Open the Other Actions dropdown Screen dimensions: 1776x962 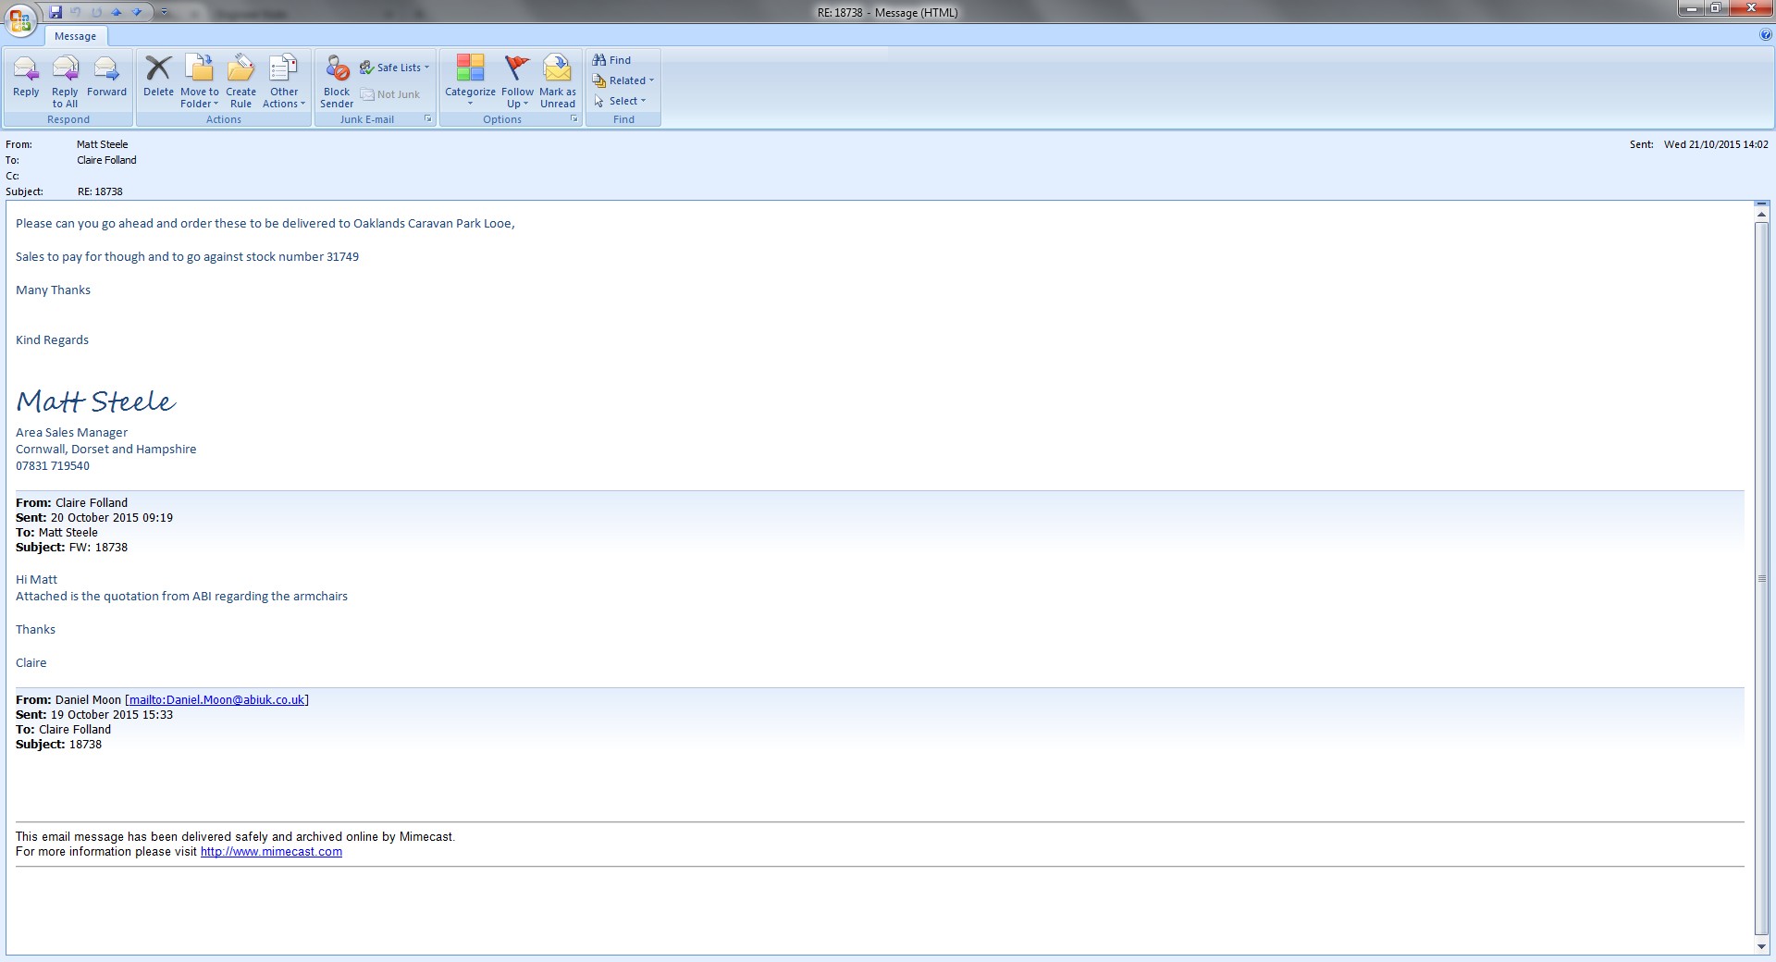click(x=283, y=98)
